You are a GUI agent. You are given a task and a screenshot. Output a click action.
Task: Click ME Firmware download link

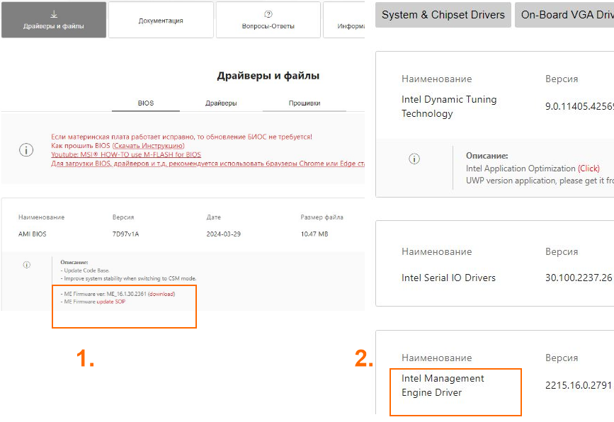click(x=161, y=294)
